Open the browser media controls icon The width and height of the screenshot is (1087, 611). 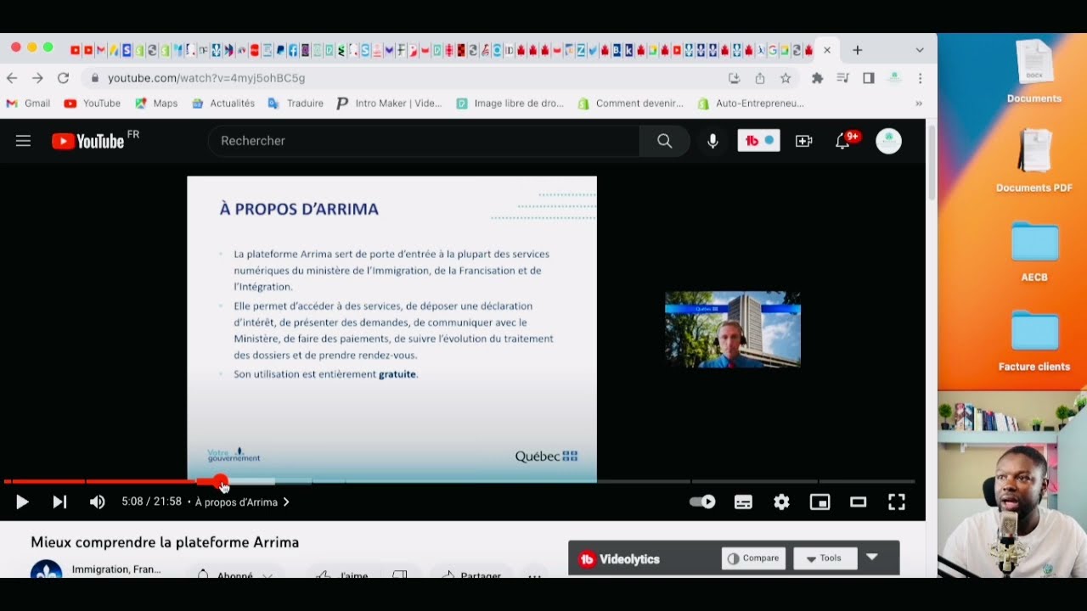tap(842, 78)
